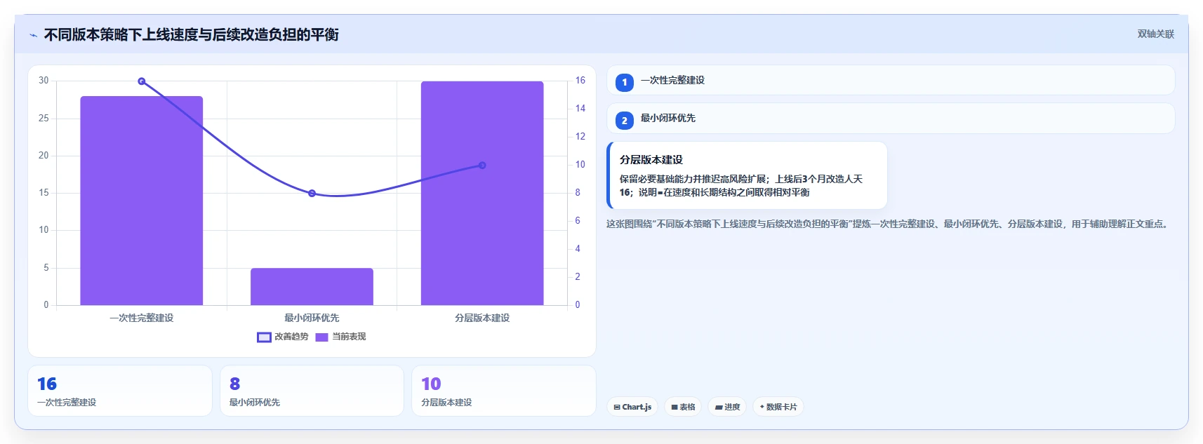Click the number 1 badge

click(x=625, y=82)
